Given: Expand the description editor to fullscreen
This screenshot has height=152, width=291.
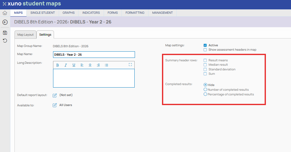Looking at the screenshot, I should 130,64.
